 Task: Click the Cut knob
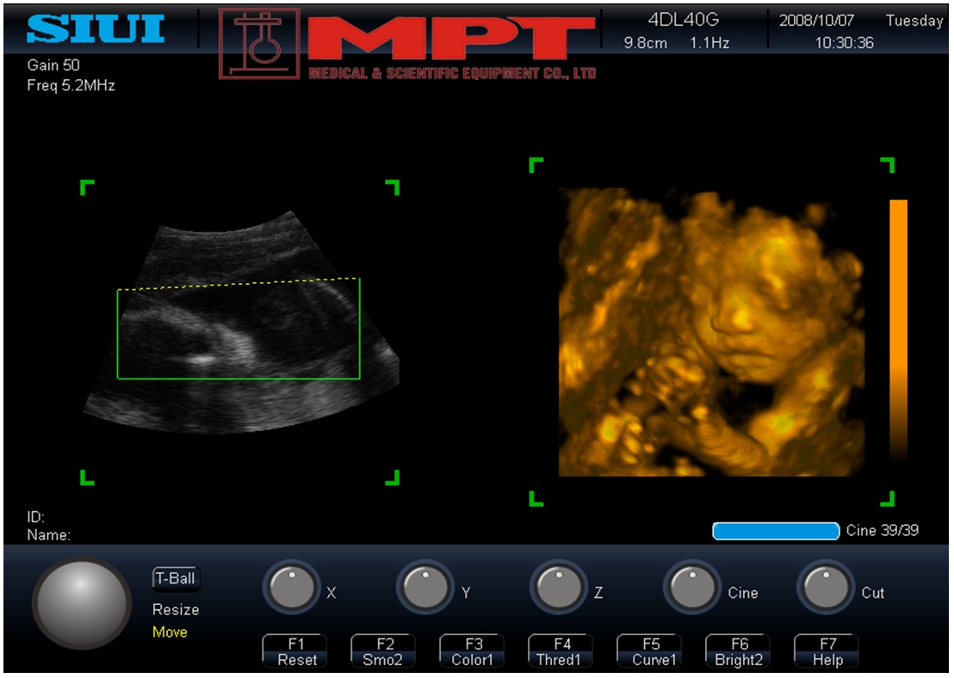pyautogui.click(x=825, y=589)
